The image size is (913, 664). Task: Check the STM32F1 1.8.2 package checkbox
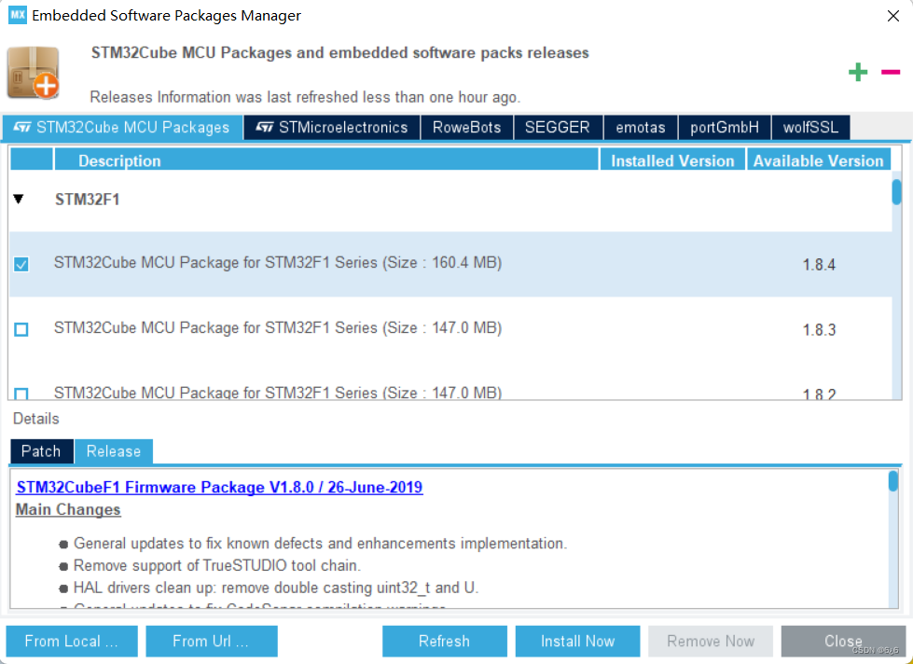click(x=21, y=394)
